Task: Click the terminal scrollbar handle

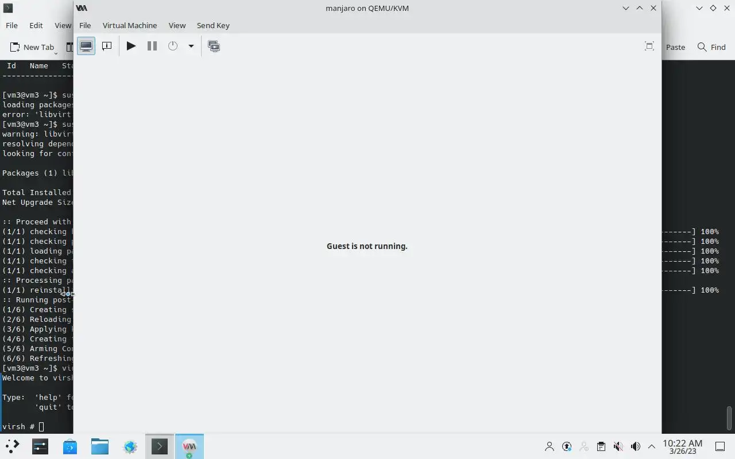Action: pyautogui.click(x=729, y=418)
